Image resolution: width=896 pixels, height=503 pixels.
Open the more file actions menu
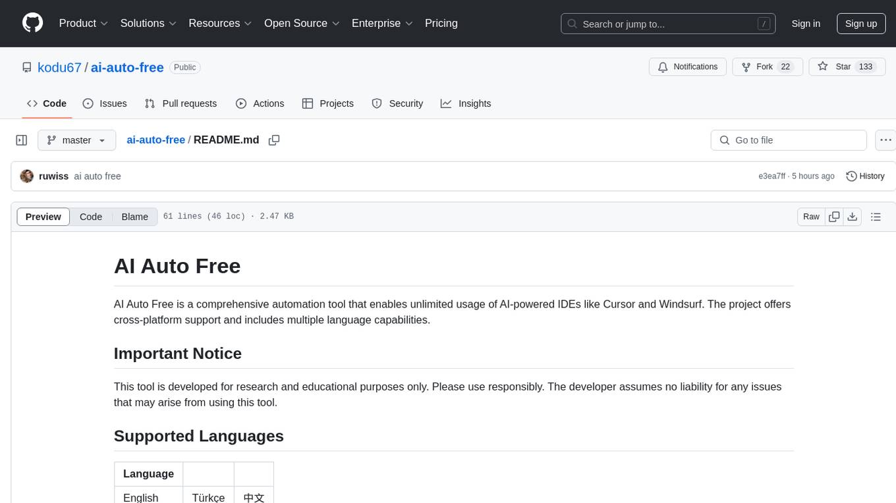click(x=885, y=140)
